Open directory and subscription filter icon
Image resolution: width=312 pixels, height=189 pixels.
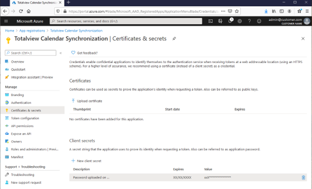pyautogui.click(x=220, y=21)
